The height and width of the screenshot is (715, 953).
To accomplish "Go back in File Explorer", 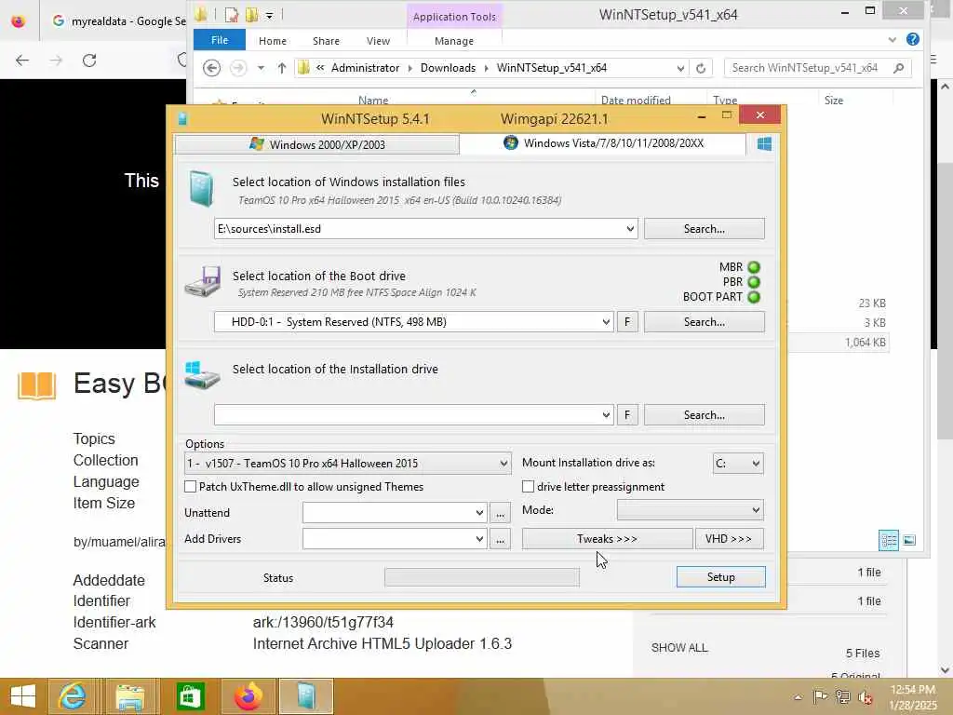I will click(211, 67).
